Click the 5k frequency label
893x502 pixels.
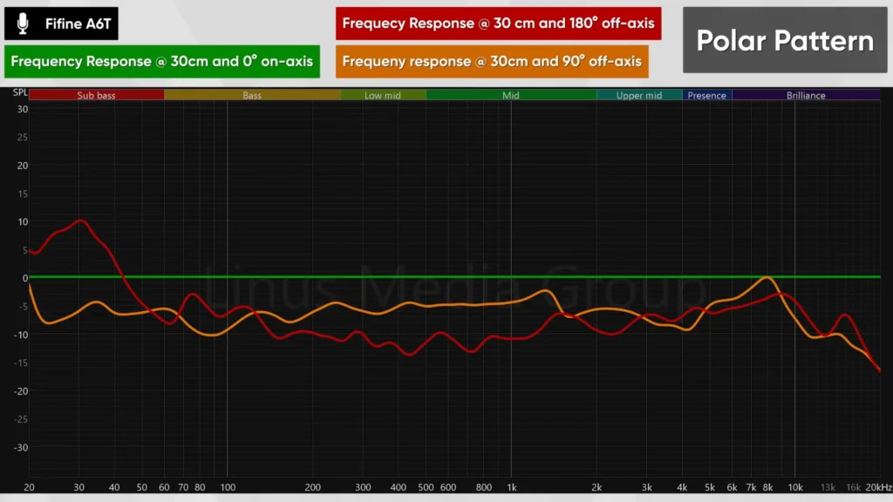[x=710, y=487]
